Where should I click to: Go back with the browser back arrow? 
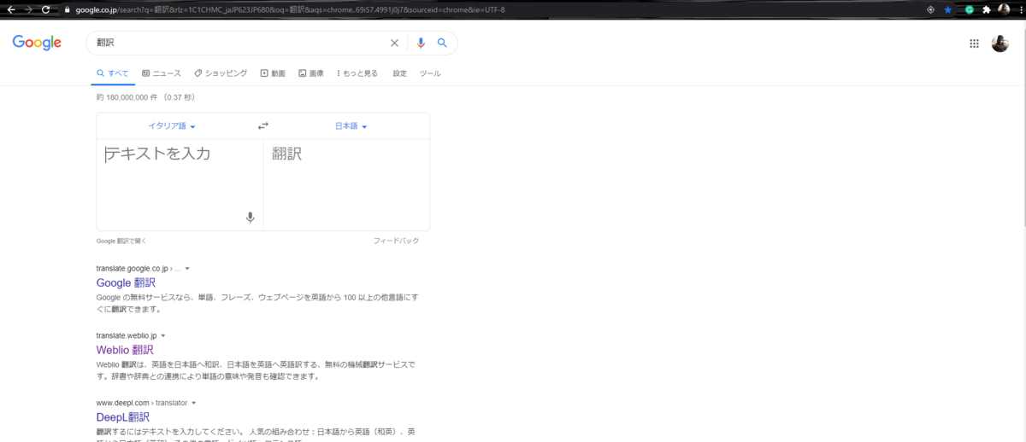tap(11, 9)
